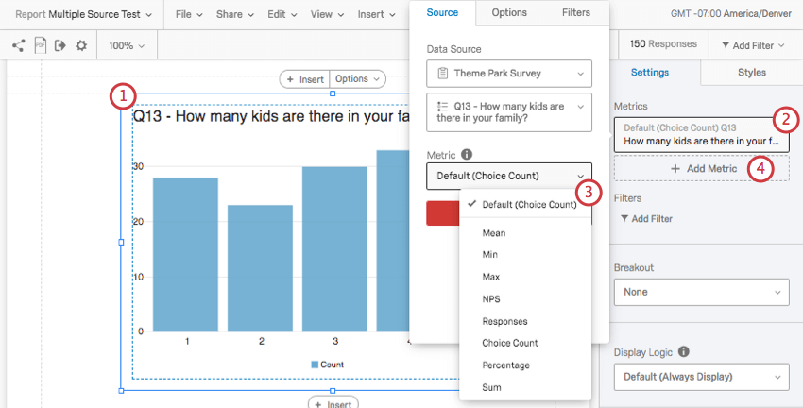Click the PDF export icon
The image size is (803, 408).
[x=40, y=45]
